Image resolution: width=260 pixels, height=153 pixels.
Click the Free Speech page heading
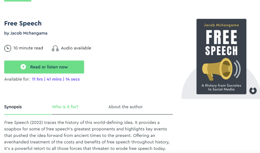coord(23,23)
